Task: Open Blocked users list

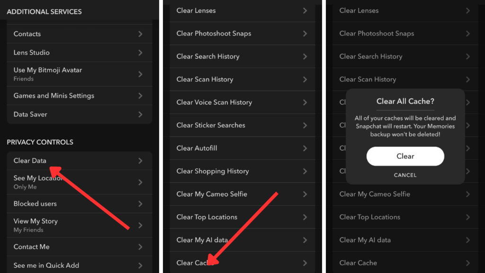Action: [80, 204]
